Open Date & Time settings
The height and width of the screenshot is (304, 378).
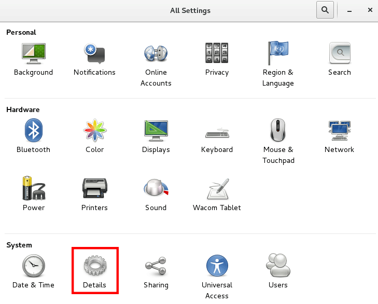tap(33, 271)
